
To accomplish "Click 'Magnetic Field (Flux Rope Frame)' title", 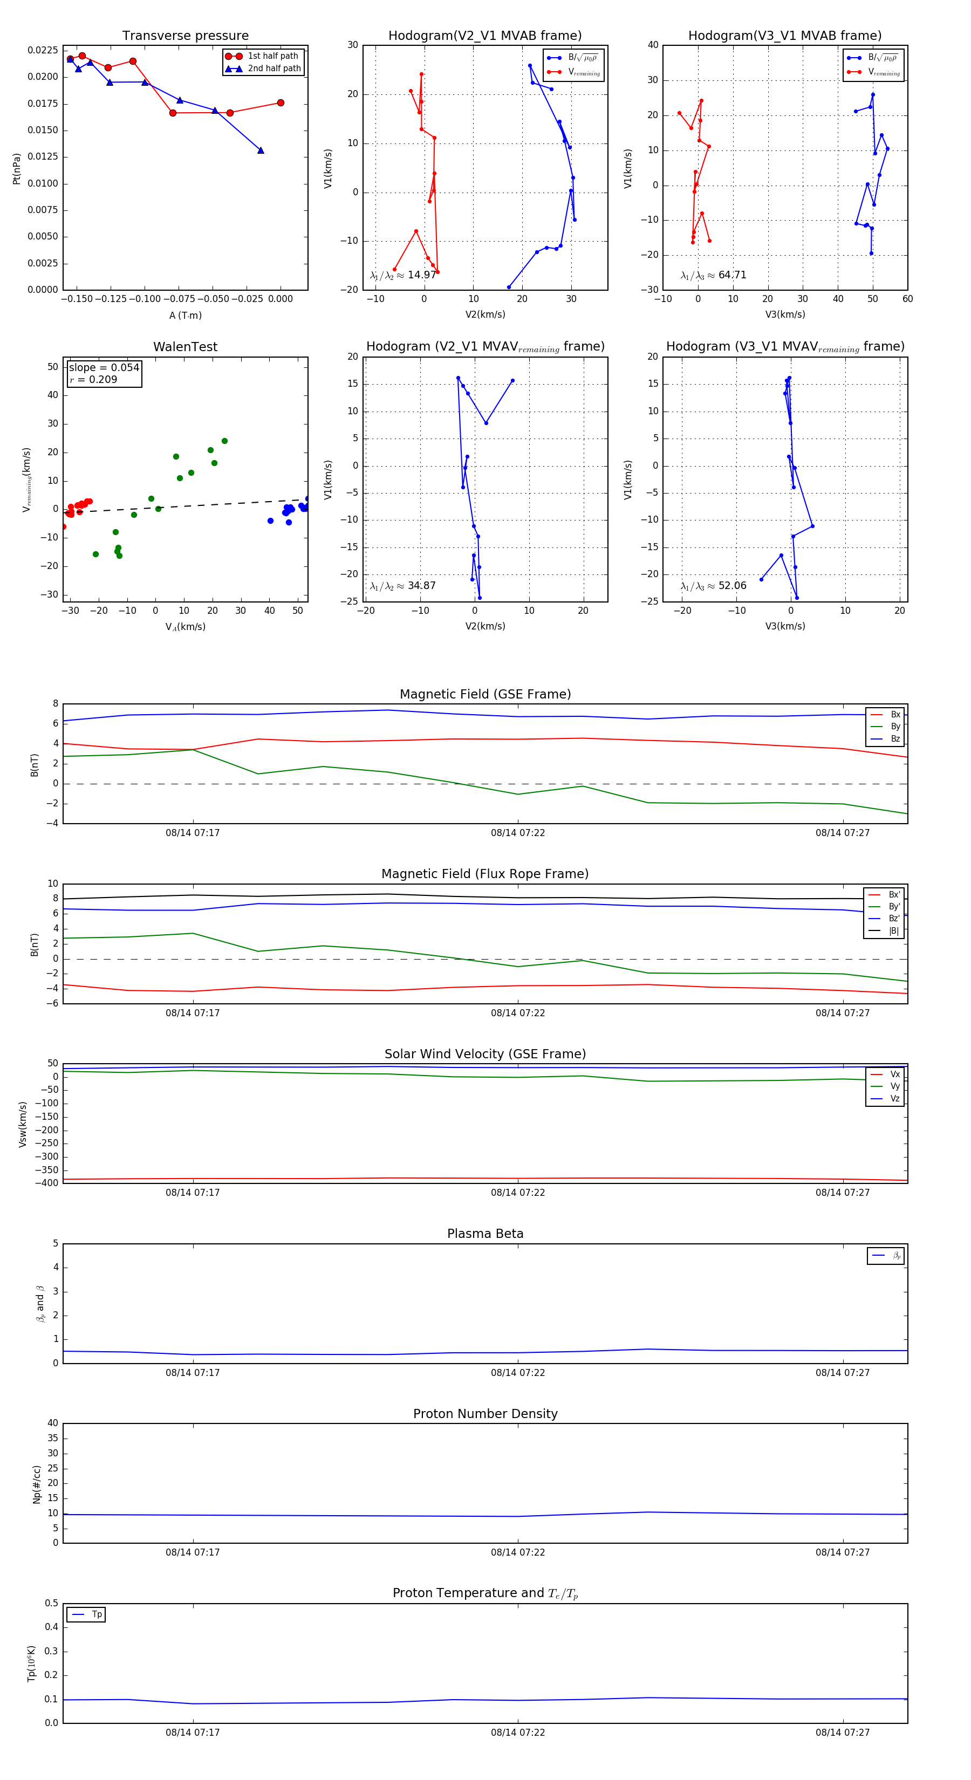I will click(x=485, y=874).
